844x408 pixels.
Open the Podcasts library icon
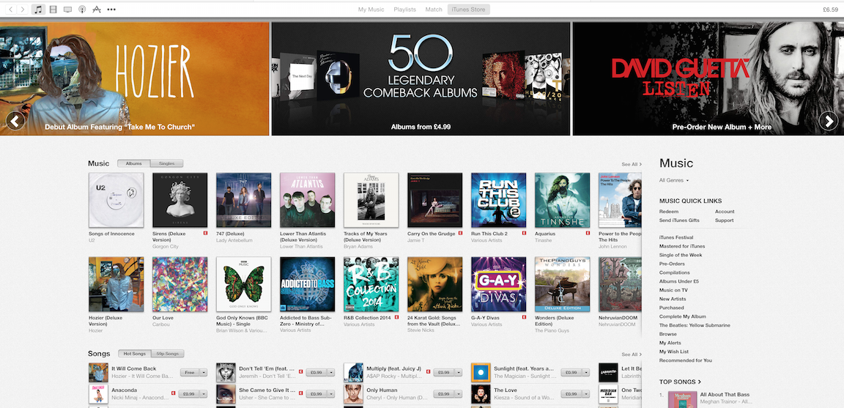[82, 9]
